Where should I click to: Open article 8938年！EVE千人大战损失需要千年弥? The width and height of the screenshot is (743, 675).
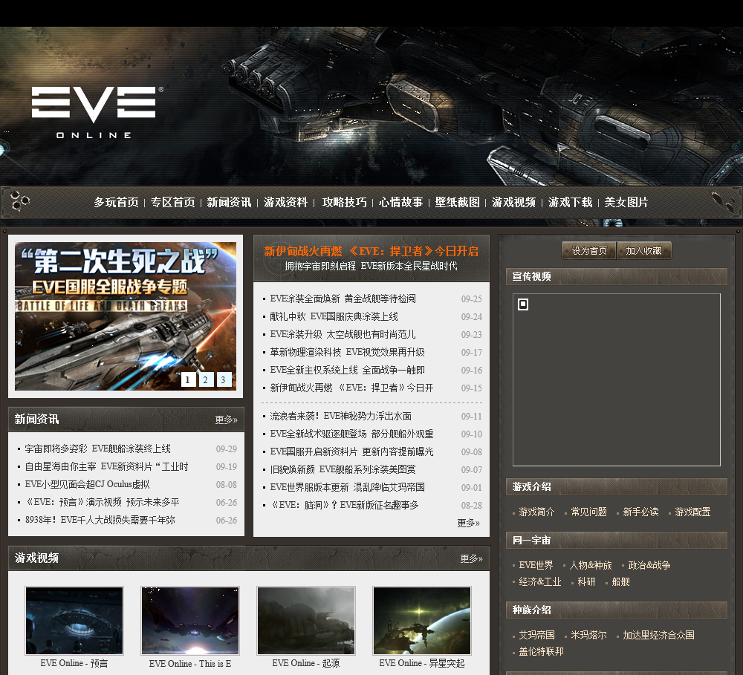pyautogui.click(x=100, y=520)
